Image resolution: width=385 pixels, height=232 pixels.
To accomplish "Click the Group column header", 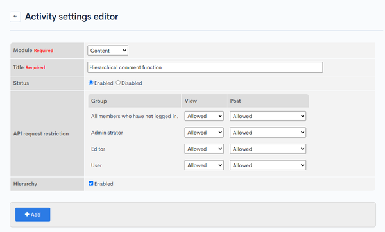I will [135, 101].
